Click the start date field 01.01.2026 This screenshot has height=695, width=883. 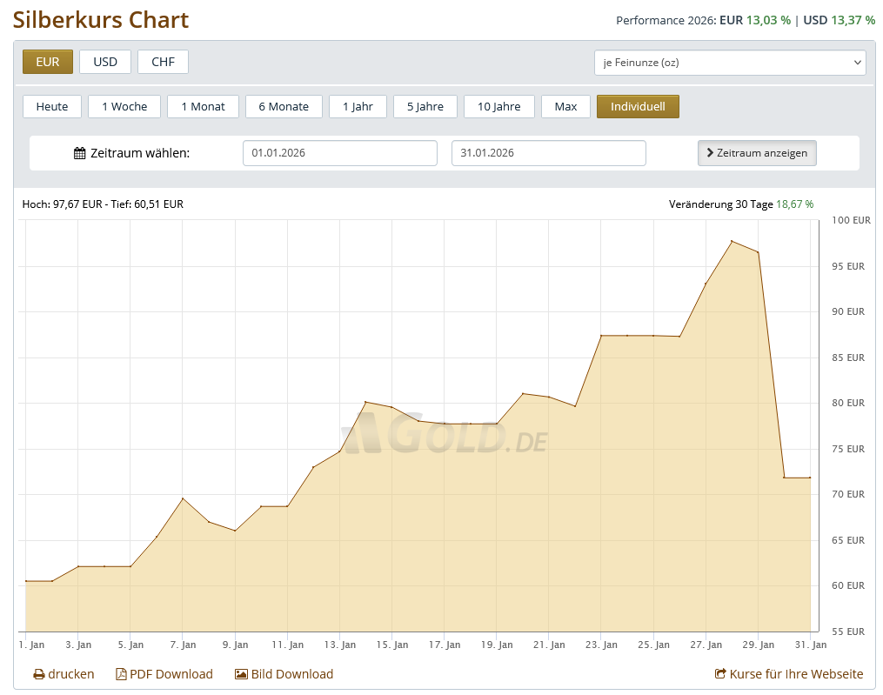pyautogui.click(x=339, y=153)
